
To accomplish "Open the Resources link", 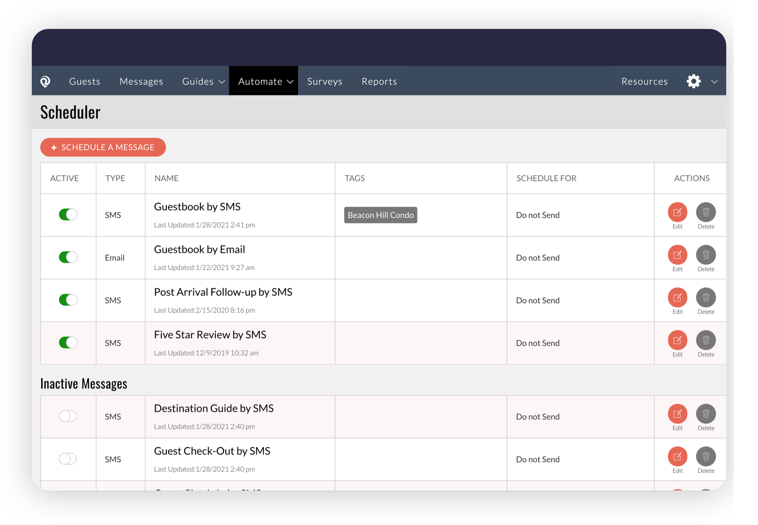I will pos(644,81).
